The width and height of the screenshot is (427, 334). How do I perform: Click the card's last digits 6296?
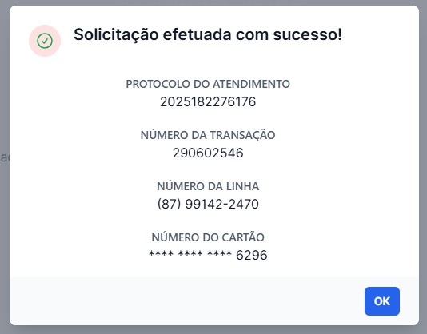[x=251, y=255]
